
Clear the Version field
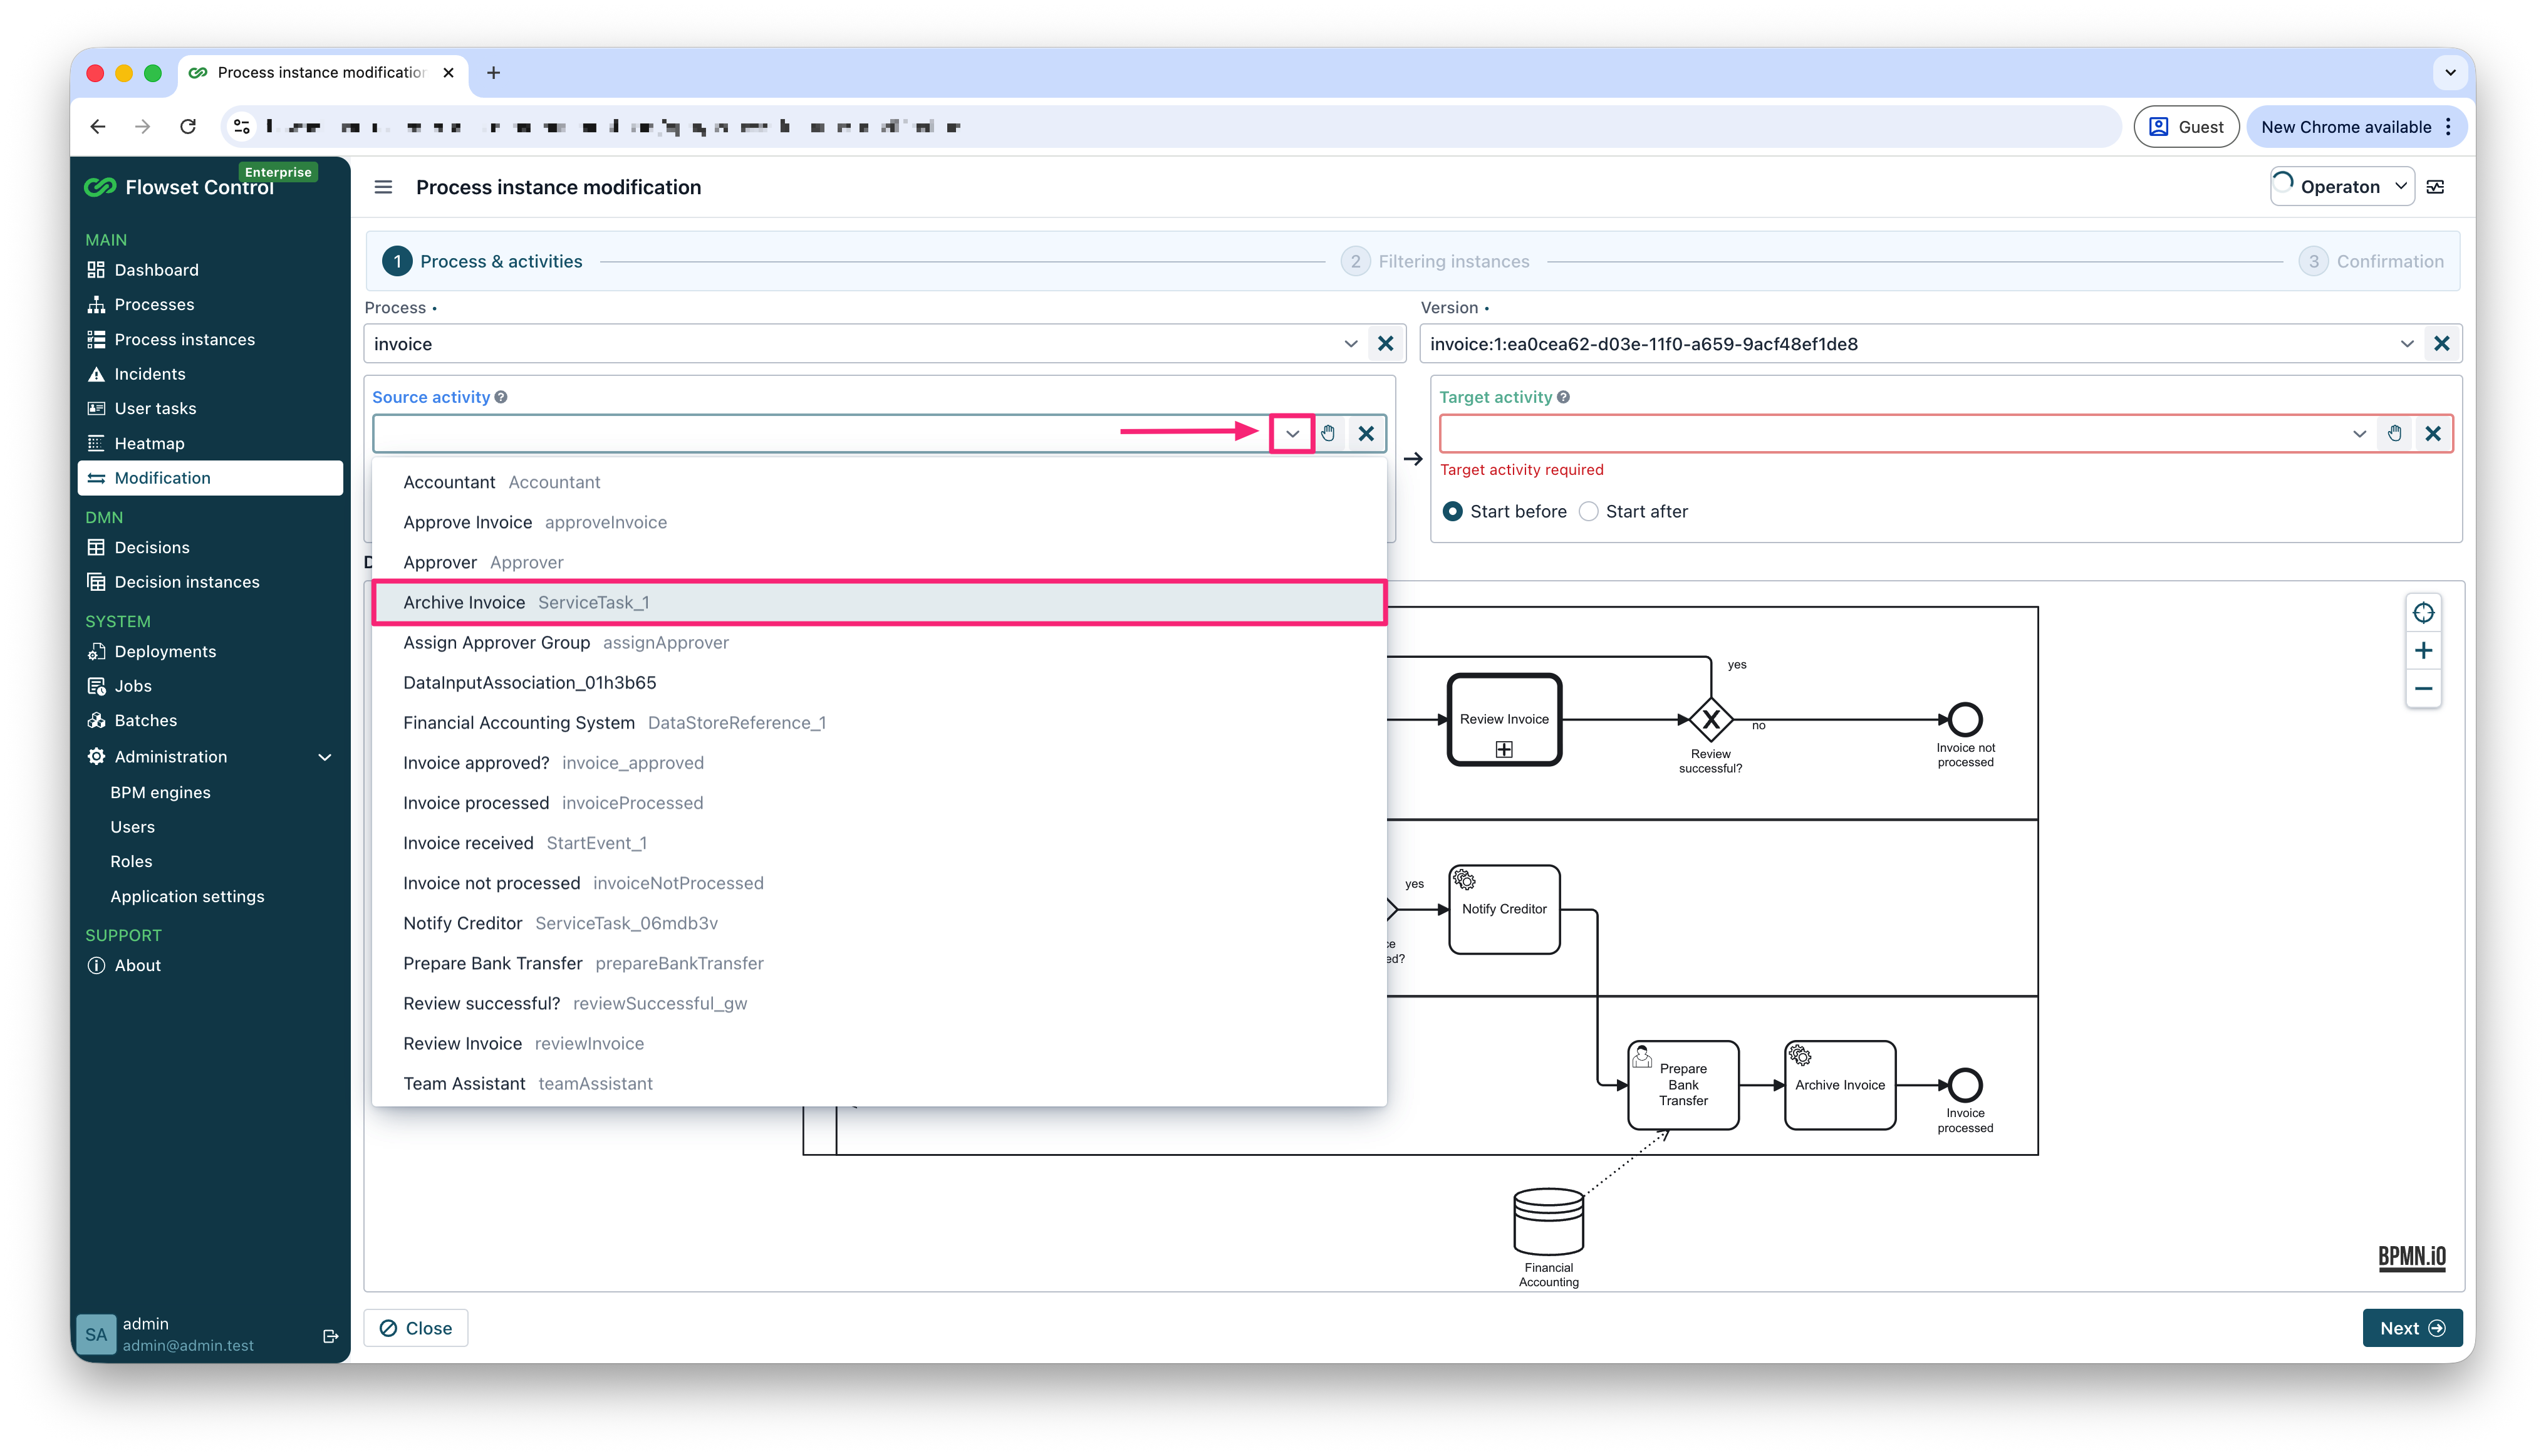click(2442, 344)
